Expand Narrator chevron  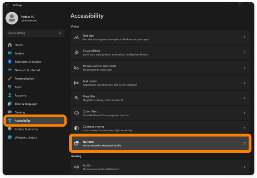pyautogui.click(x=245, y=143)
